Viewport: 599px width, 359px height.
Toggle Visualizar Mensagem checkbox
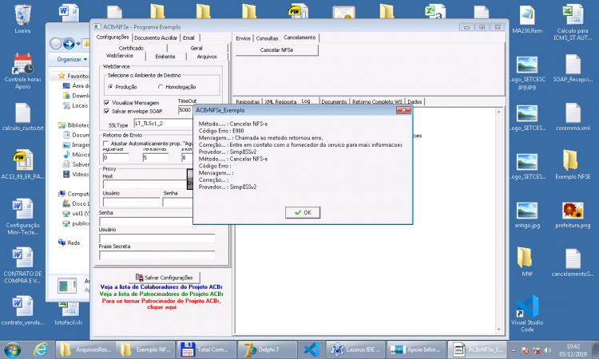pos(106,103)
